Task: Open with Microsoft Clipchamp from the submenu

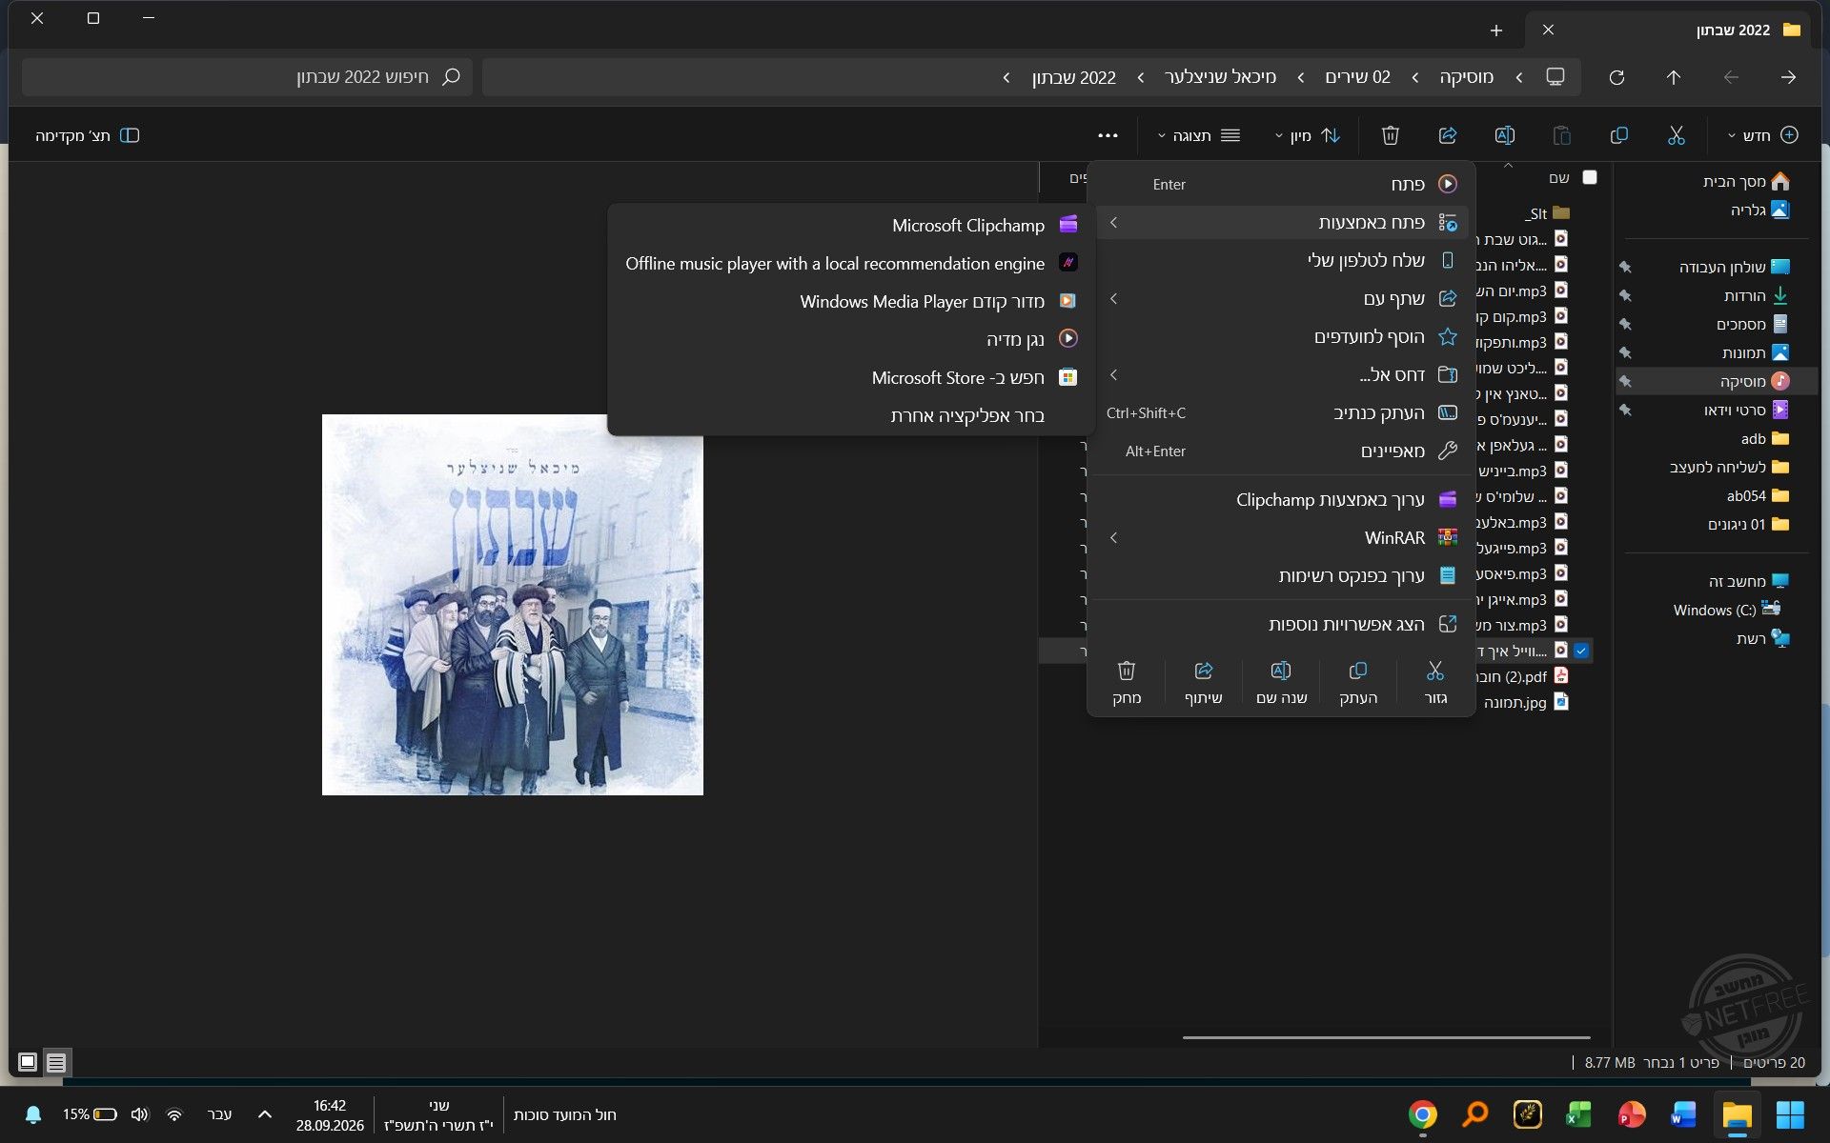Action: click(851, 226)
